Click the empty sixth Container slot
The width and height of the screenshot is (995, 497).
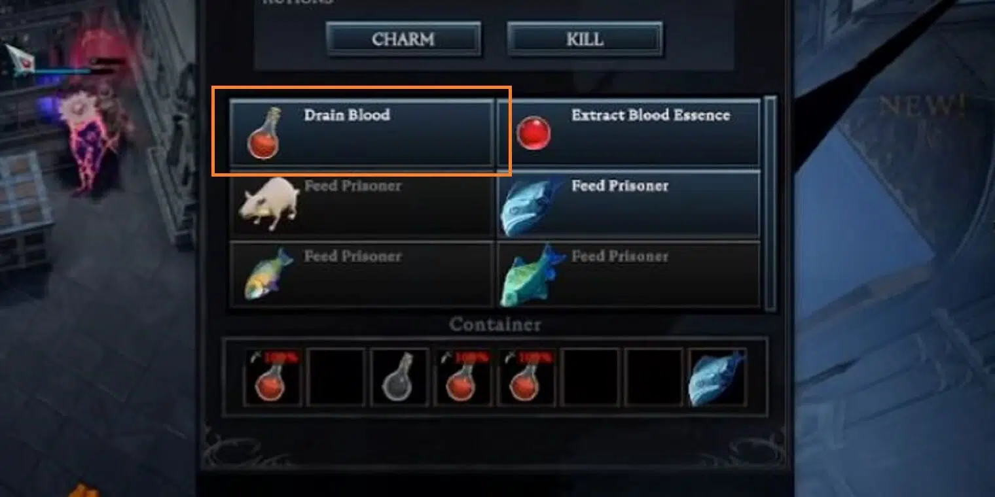coord(590,377)
